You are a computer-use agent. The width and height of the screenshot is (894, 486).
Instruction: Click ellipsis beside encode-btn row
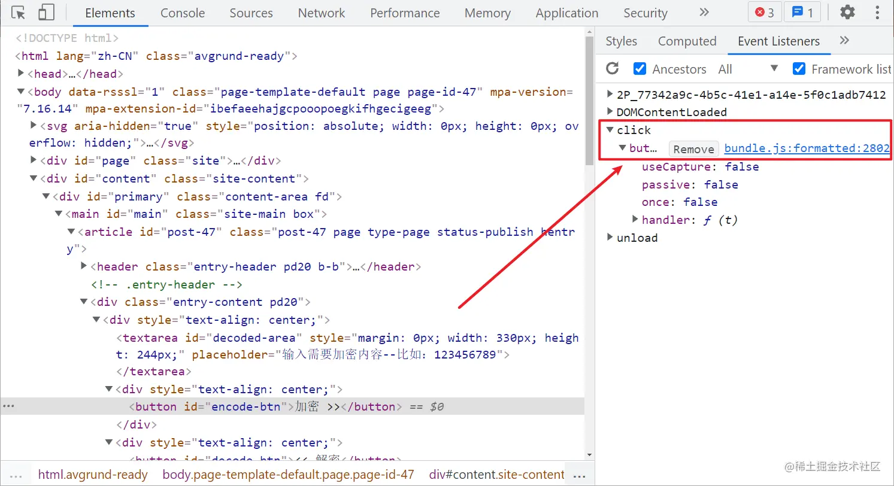coord(8,406)
